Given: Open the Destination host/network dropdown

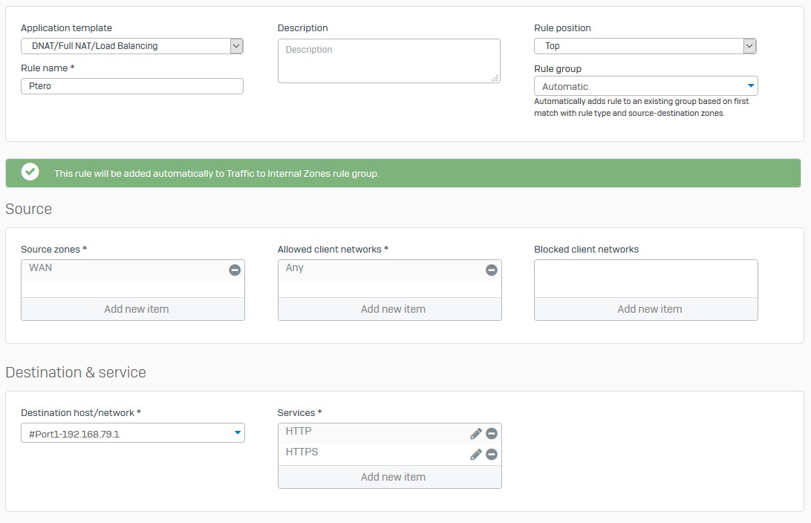Looking at the screenshot, I should tap(237, 433).
